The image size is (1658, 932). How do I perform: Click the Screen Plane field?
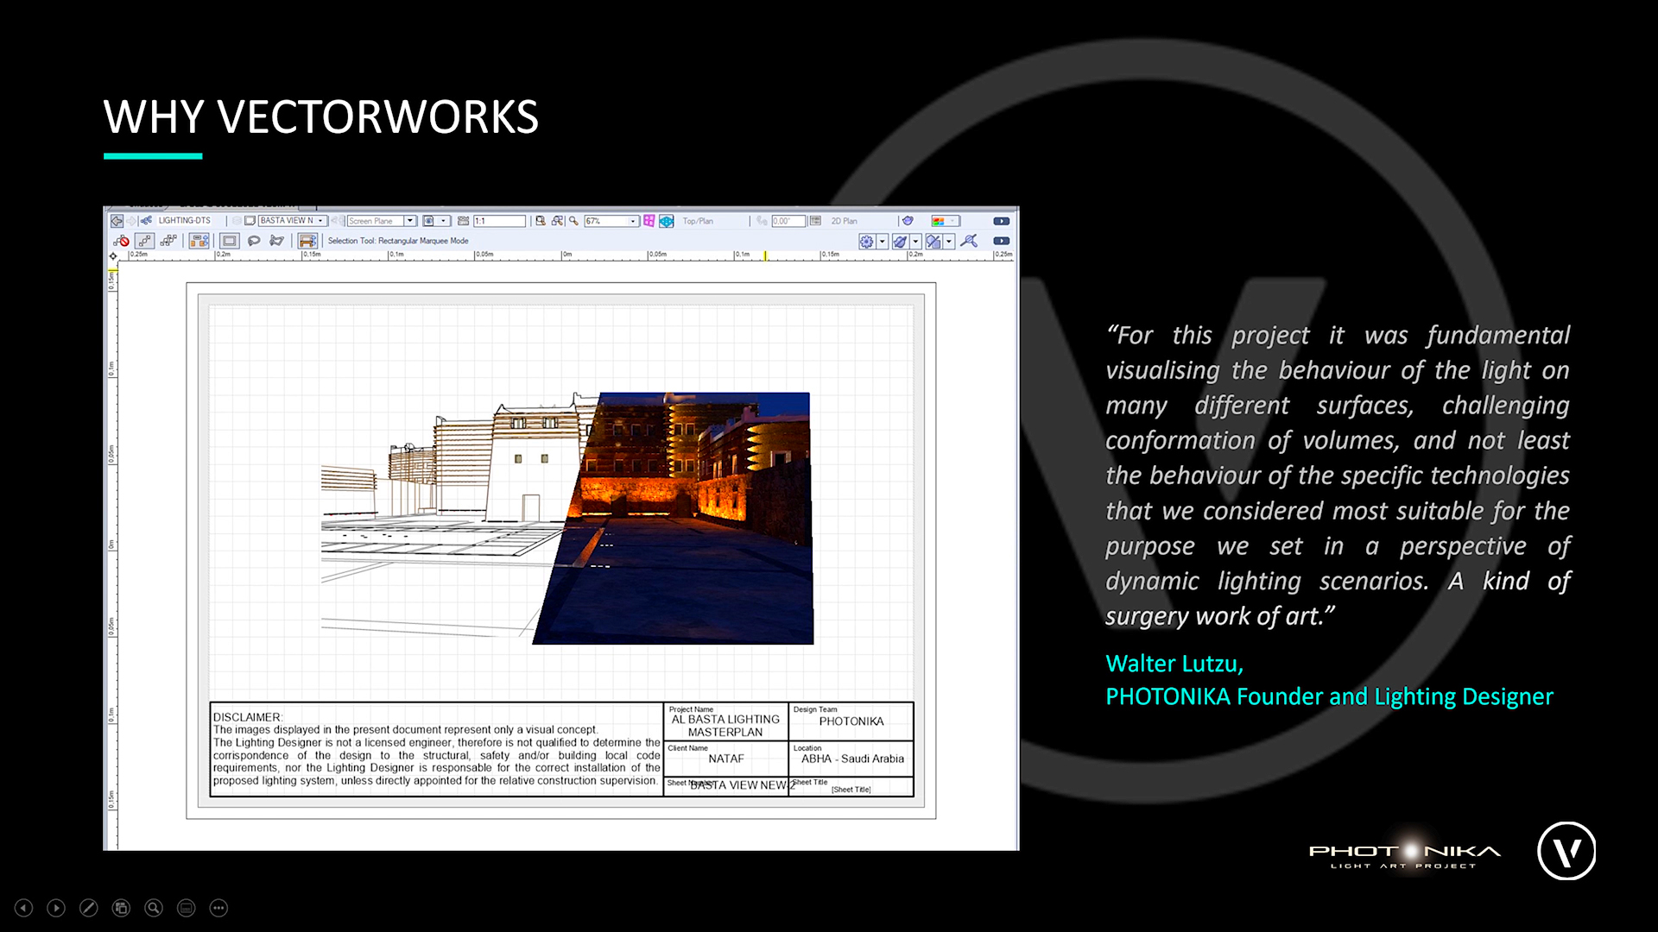376,221
